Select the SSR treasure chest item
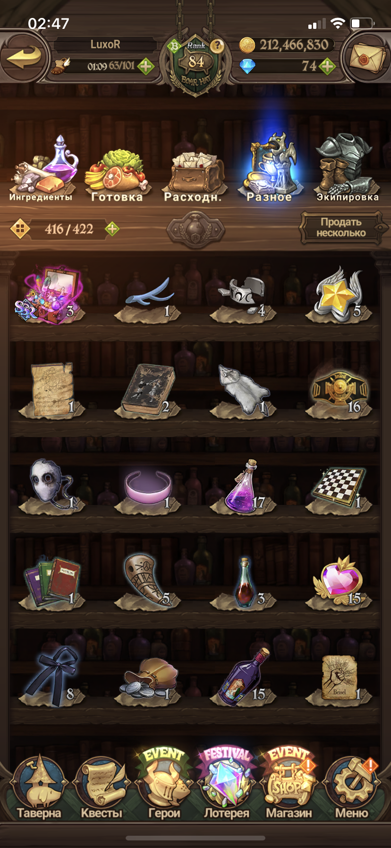391x848 pixels. pos(51,294)
